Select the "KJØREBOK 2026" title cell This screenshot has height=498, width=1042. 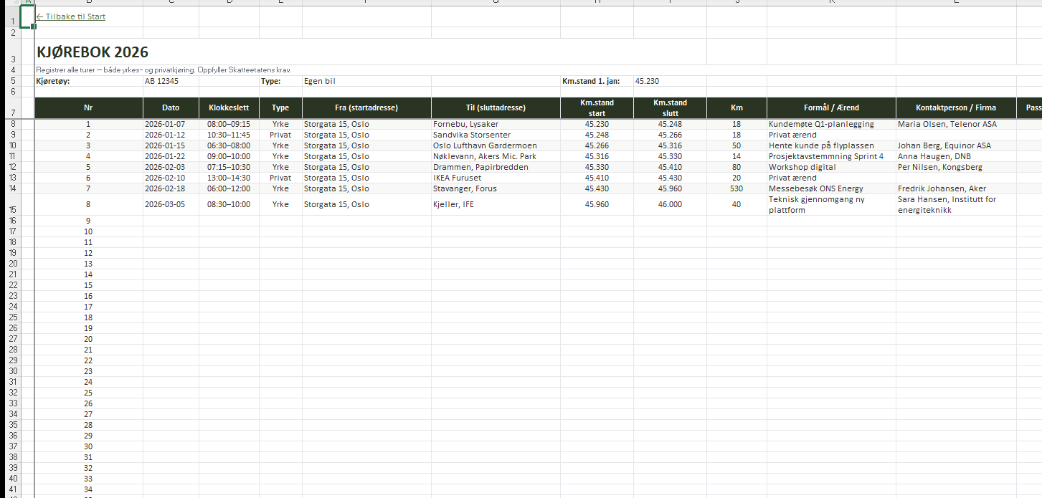[x=93, y=52]
